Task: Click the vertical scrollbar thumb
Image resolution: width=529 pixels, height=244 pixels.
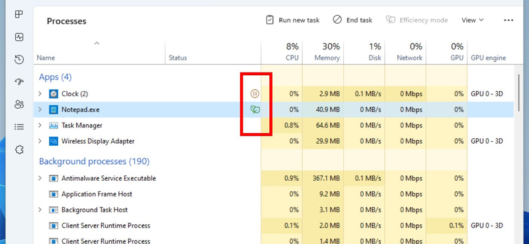Action: point(518,92)
